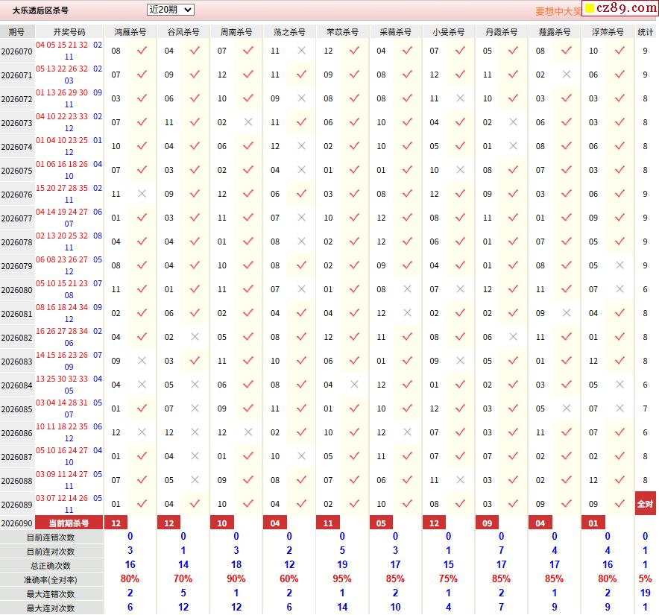Viewport: 659px width, 615px height.
Task: Click the cz89.com site banner
Action: pyautogui.click(x=620, y=8)
